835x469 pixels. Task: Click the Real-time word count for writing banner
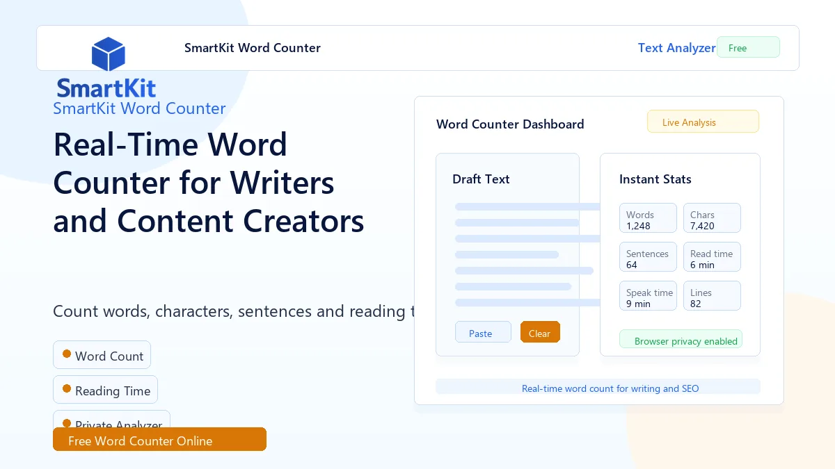[x=598, y=387]
